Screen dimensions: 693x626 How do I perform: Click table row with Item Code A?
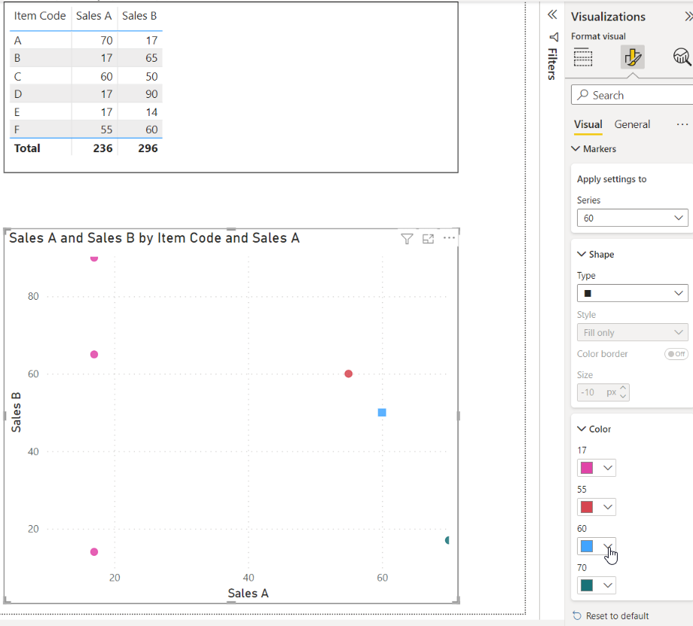(86, 41)
